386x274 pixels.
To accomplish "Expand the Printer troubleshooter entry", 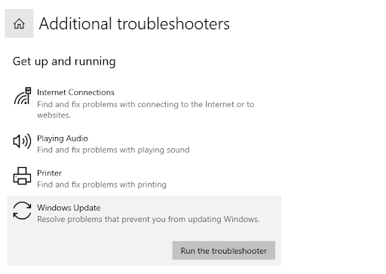I will click(x=144, y=178).
